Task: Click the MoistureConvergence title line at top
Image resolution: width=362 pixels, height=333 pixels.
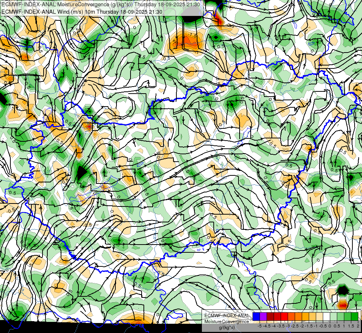Action: tap(101, 4)
